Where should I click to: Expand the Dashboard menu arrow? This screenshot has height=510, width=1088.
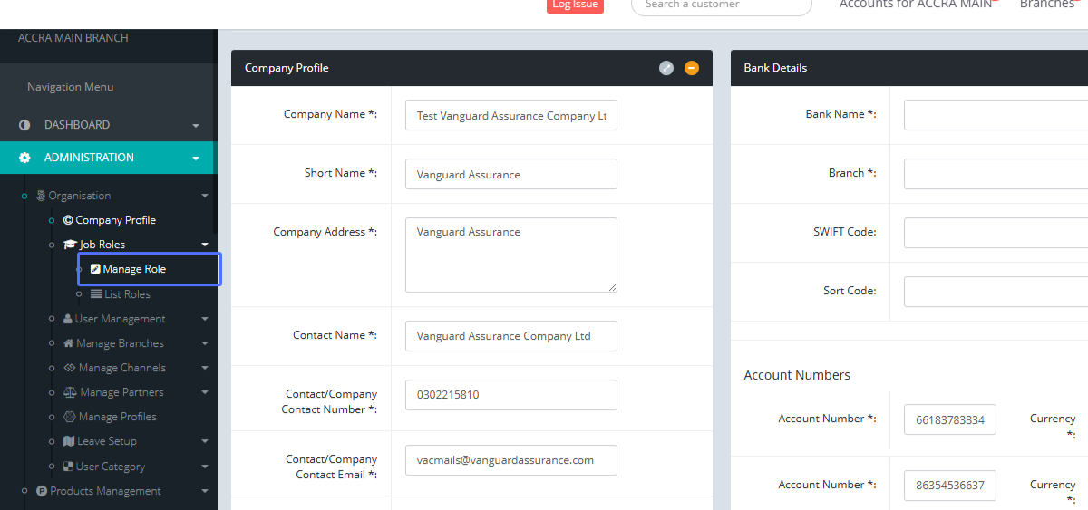coord(196,126)
